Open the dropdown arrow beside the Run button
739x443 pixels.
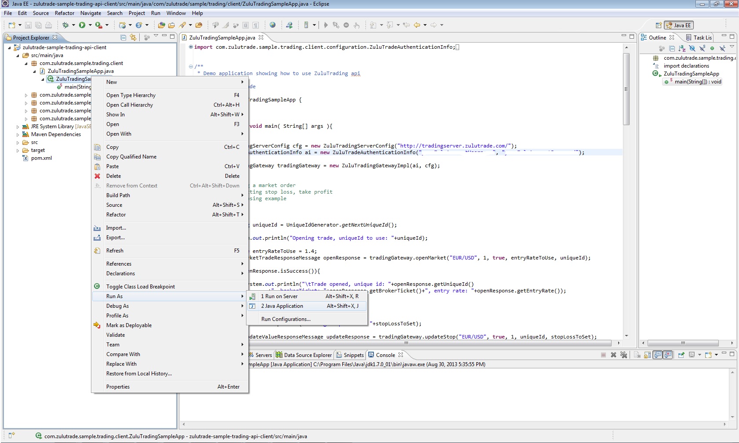pyautogui.click(x=90, y=25)
